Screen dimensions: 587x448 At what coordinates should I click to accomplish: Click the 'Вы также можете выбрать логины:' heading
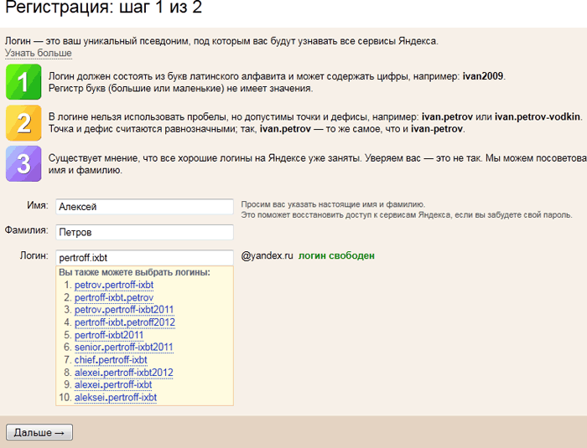(x=134, y=272)
